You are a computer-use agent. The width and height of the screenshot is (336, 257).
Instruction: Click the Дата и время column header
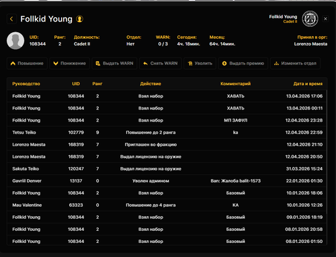pyautogui.click(x=308, y=84)
